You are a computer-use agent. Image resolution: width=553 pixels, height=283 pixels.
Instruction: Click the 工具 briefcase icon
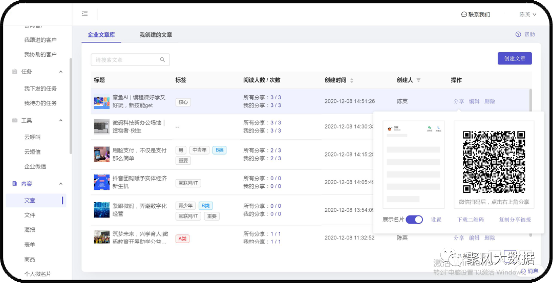point(14,121)
